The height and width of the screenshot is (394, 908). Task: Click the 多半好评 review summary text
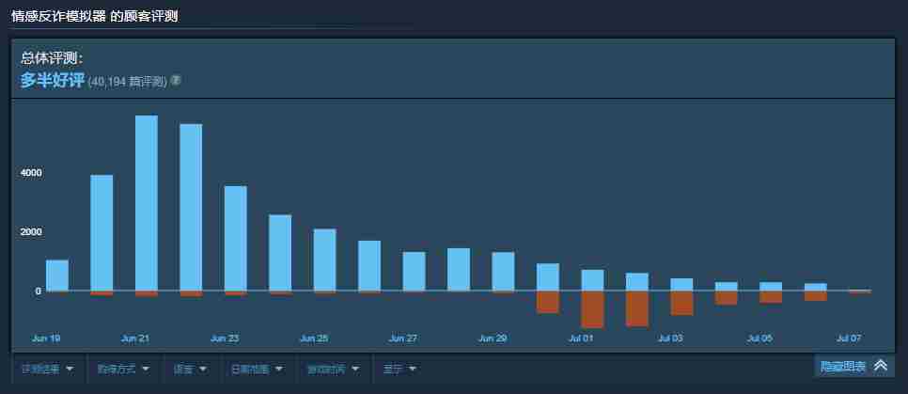[53, 80]
